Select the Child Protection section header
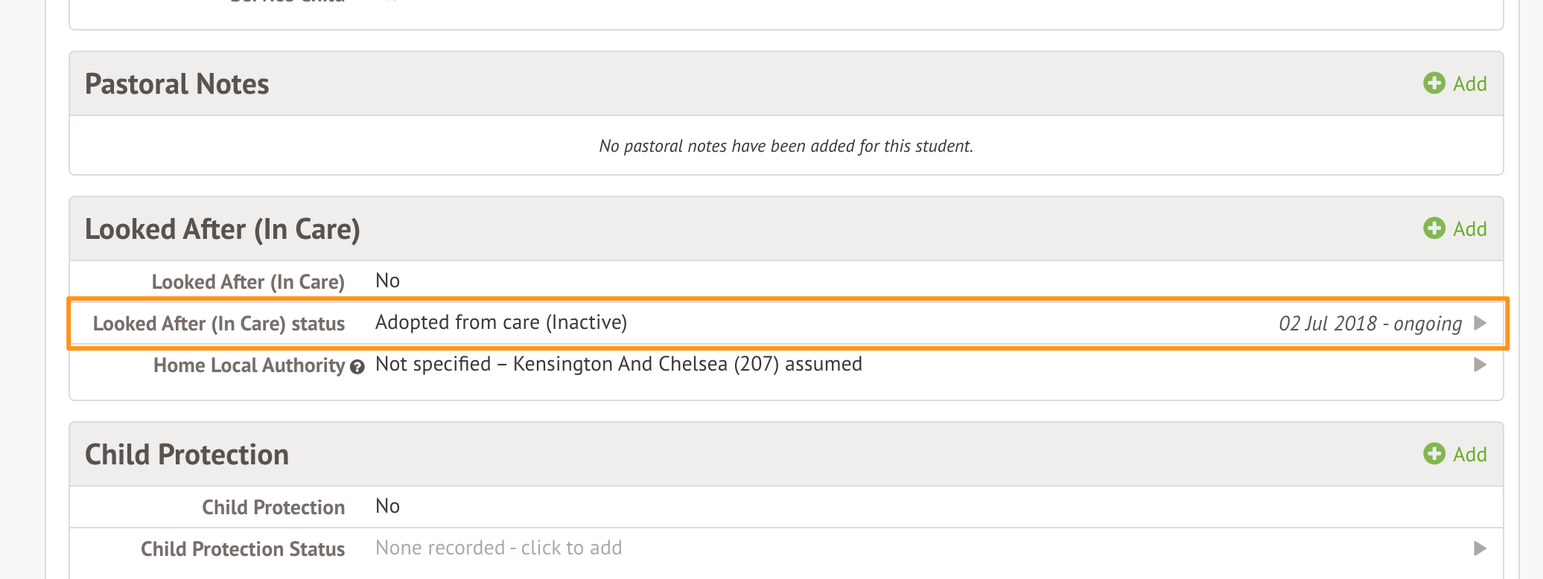The image size is (1543, 579). coord(186,455)
